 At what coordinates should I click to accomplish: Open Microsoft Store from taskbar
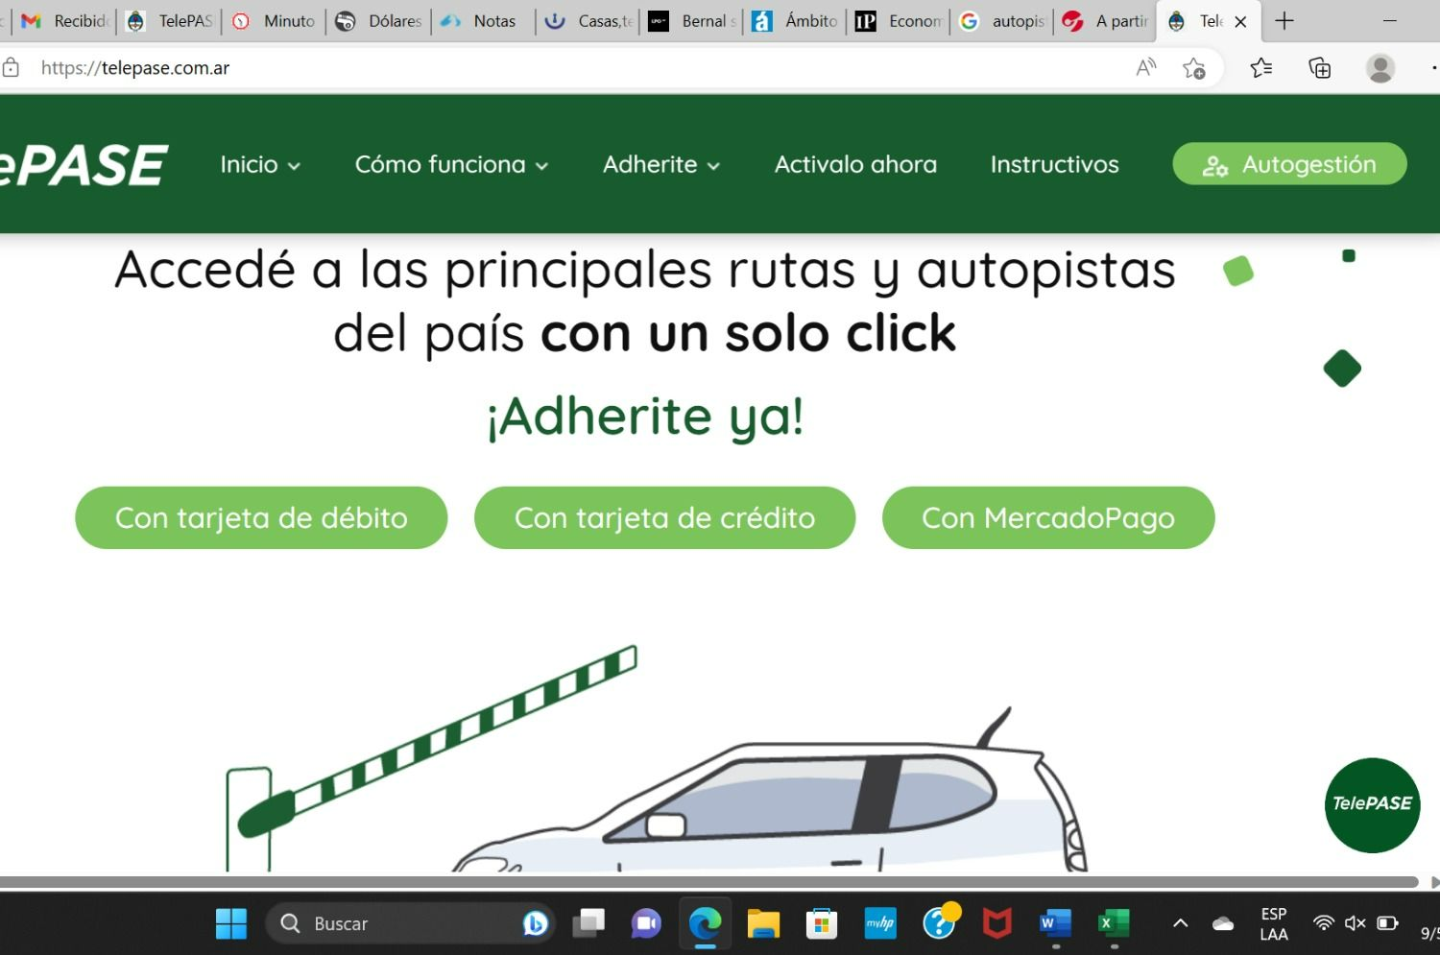[821, 923]
